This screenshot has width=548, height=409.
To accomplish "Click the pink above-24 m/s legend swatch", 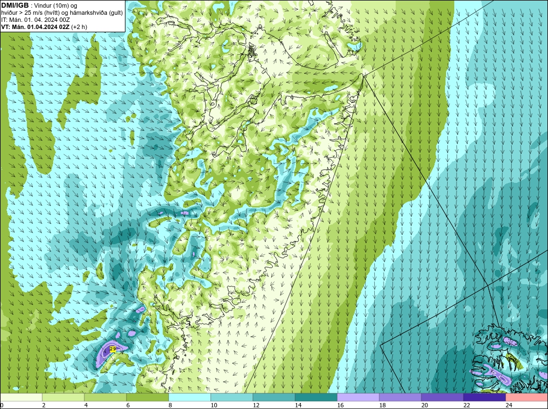I will (x=527, y=398).
